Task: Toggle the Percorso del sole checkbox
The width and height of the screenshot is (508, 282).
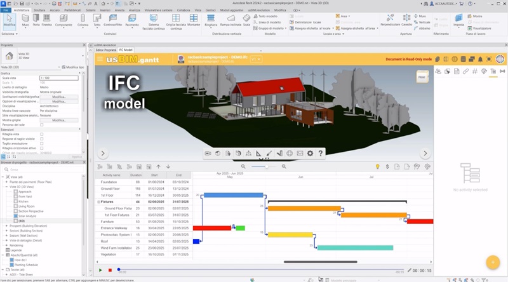Action: point(41,124)
